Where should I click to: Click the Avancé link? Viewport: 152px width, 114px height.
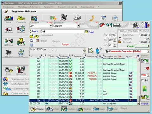pos(145,104)
